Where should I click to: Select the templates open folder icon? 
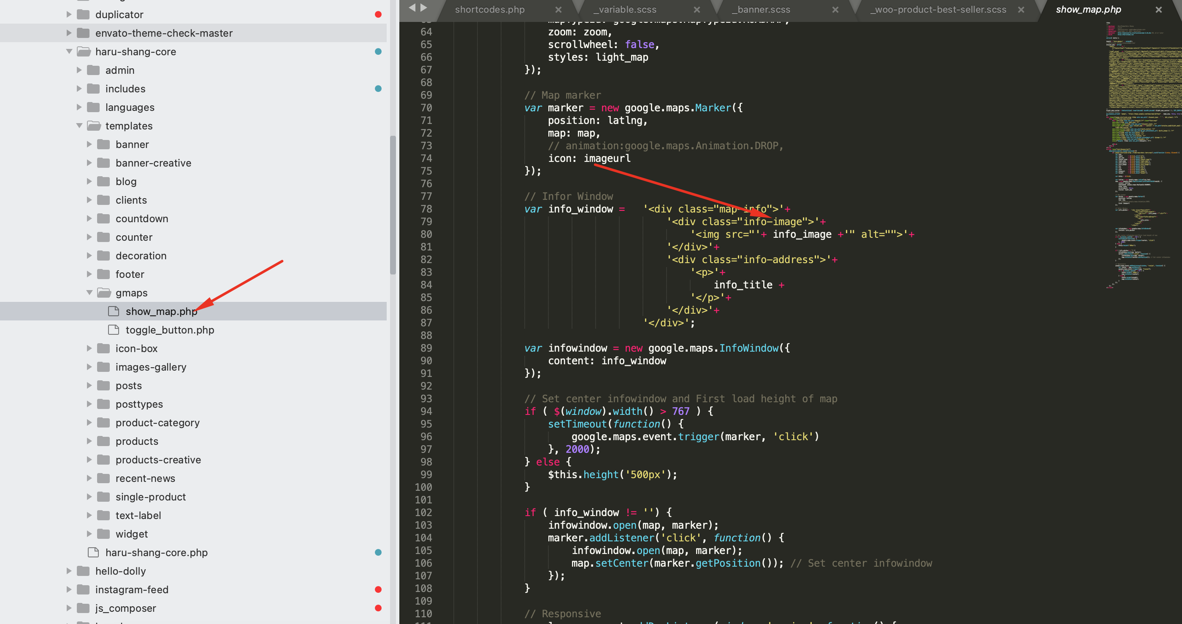click(94, 126)
